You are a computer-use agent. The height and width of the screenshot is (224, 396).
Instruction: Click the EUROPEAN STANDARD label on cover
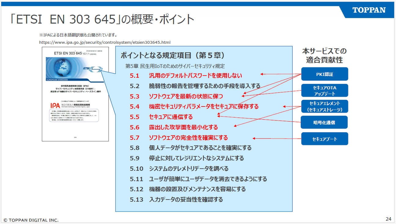point(57,80)
